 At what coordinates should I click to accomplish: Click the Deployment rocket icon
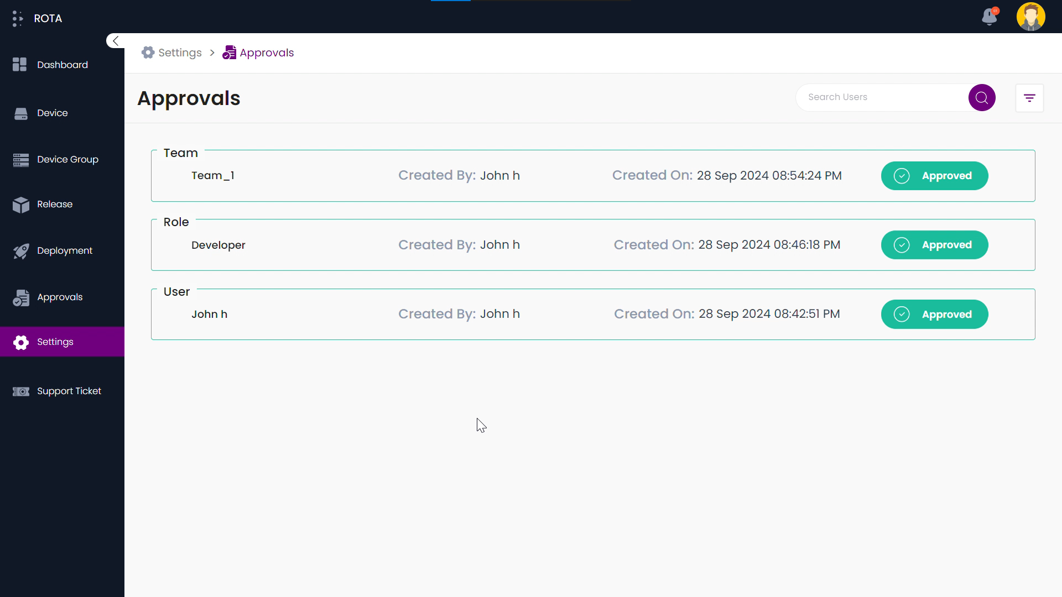[x=20, y=251]
